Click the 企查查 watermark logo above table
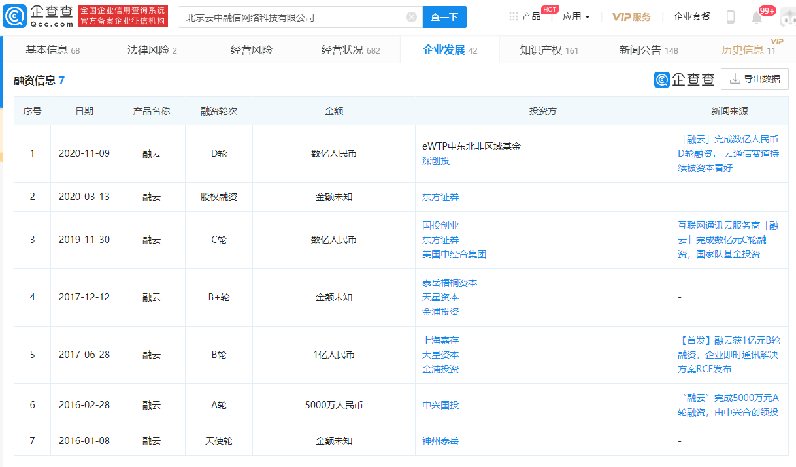This screenshot has height=467, width=796. (684, 79)
